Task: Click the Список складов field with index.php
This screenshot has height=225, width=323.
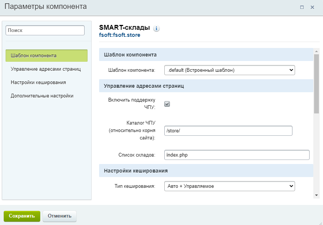Action: point(237,155)
